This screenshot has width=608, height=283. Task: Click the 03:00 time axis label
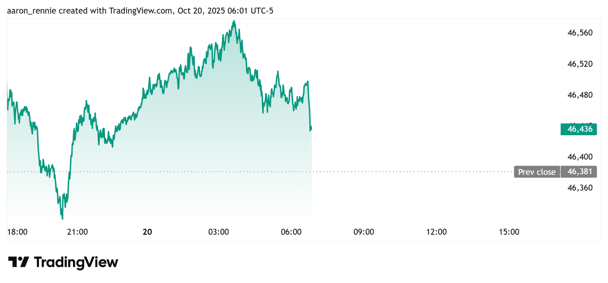[x=219, y=232]
